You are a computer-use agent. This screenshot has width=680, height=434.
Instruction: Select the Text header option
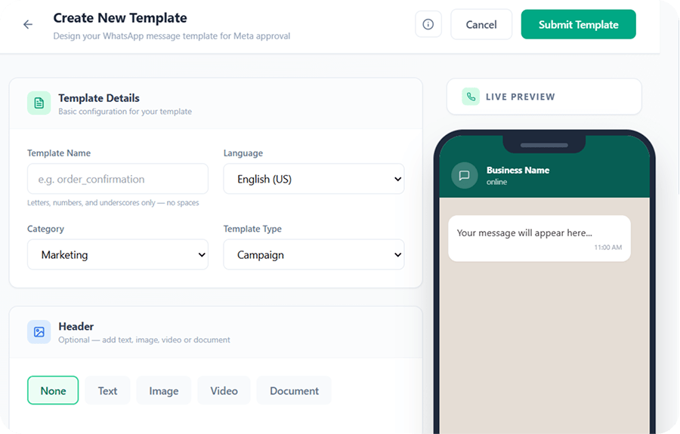[x=107, y=391]
